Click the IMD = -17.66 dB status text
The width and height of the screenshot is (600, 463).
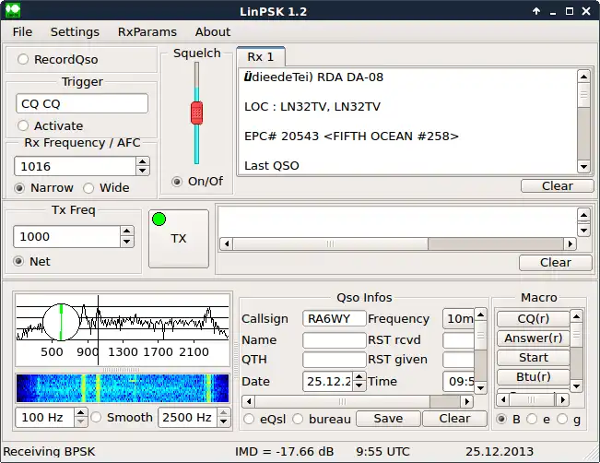284,452
